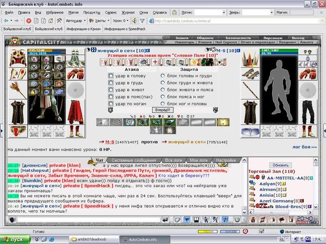Click the info badge next to живущий в сети [10]

point(148,50)
